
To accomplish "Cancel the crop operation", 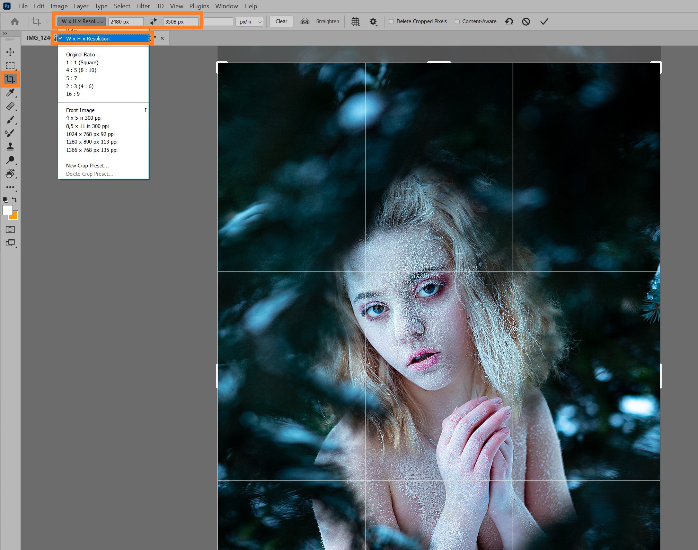I will 526,21.
